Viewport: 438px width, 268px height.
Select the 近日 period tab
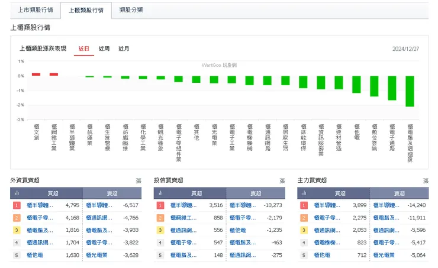pyautogui.click(x=84, y=49)
